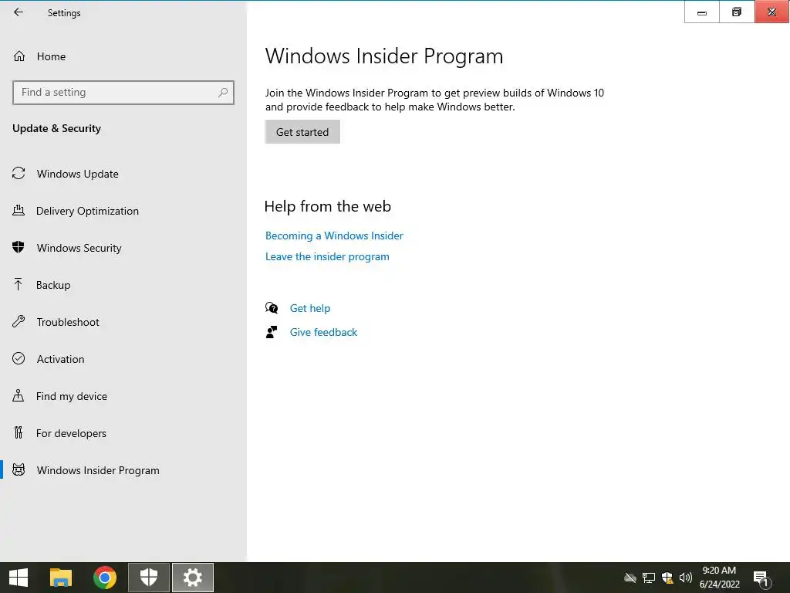This screenshot has width=790, height=593.
Task: Click the Windows Insider cat icon
Action: click(19, 469)
